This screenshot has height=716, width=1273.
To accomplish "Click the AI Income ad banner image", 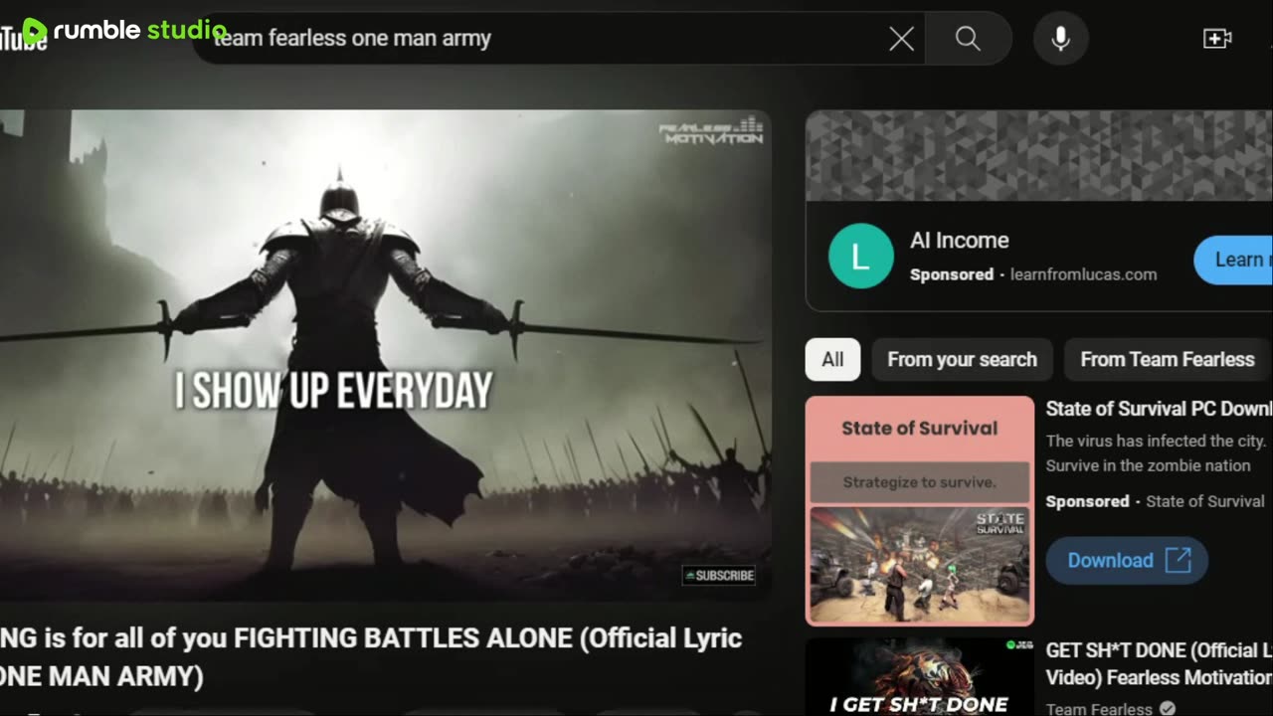I will coord(1039,155).
